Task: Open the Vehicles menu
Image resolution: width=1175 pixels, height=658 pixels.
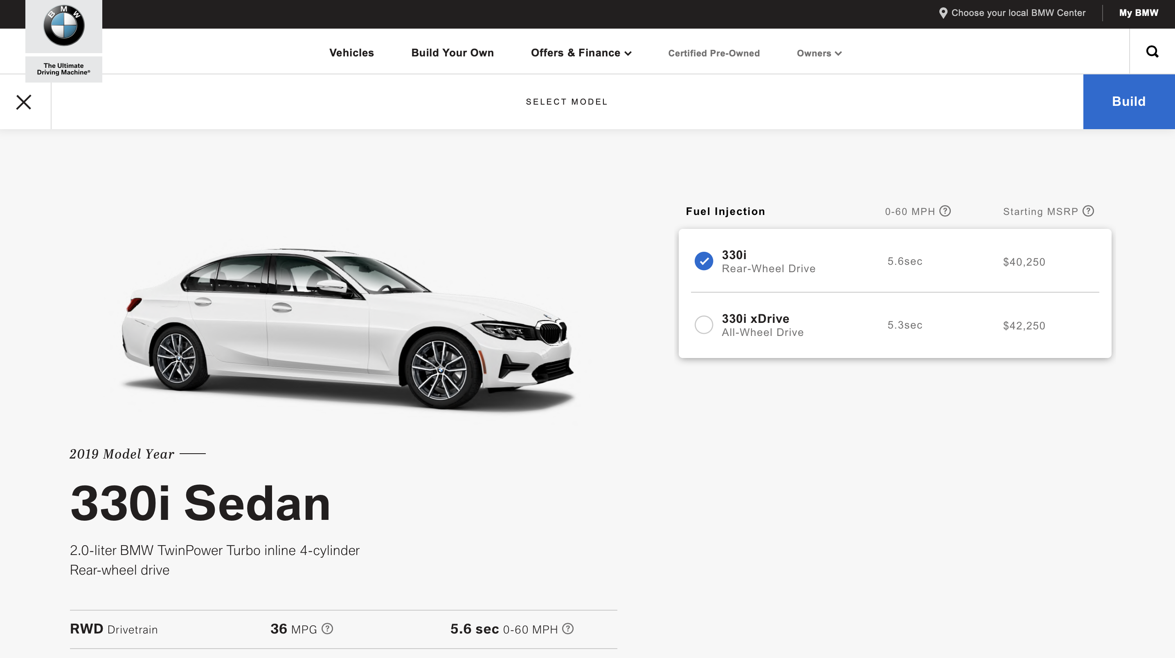Action: (x=351, y=53)
